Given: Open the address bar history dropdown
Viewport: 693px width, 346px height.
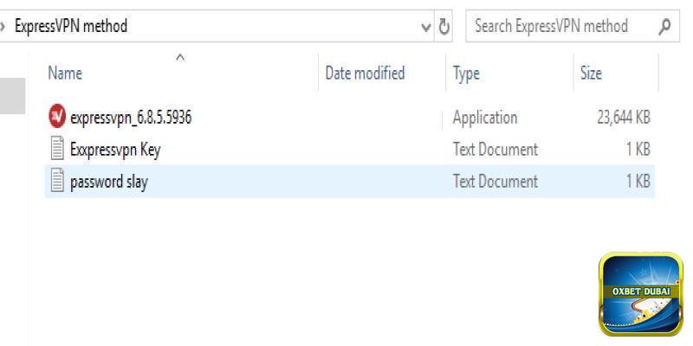Looking at the screenshot, I should tap(425, 26).
